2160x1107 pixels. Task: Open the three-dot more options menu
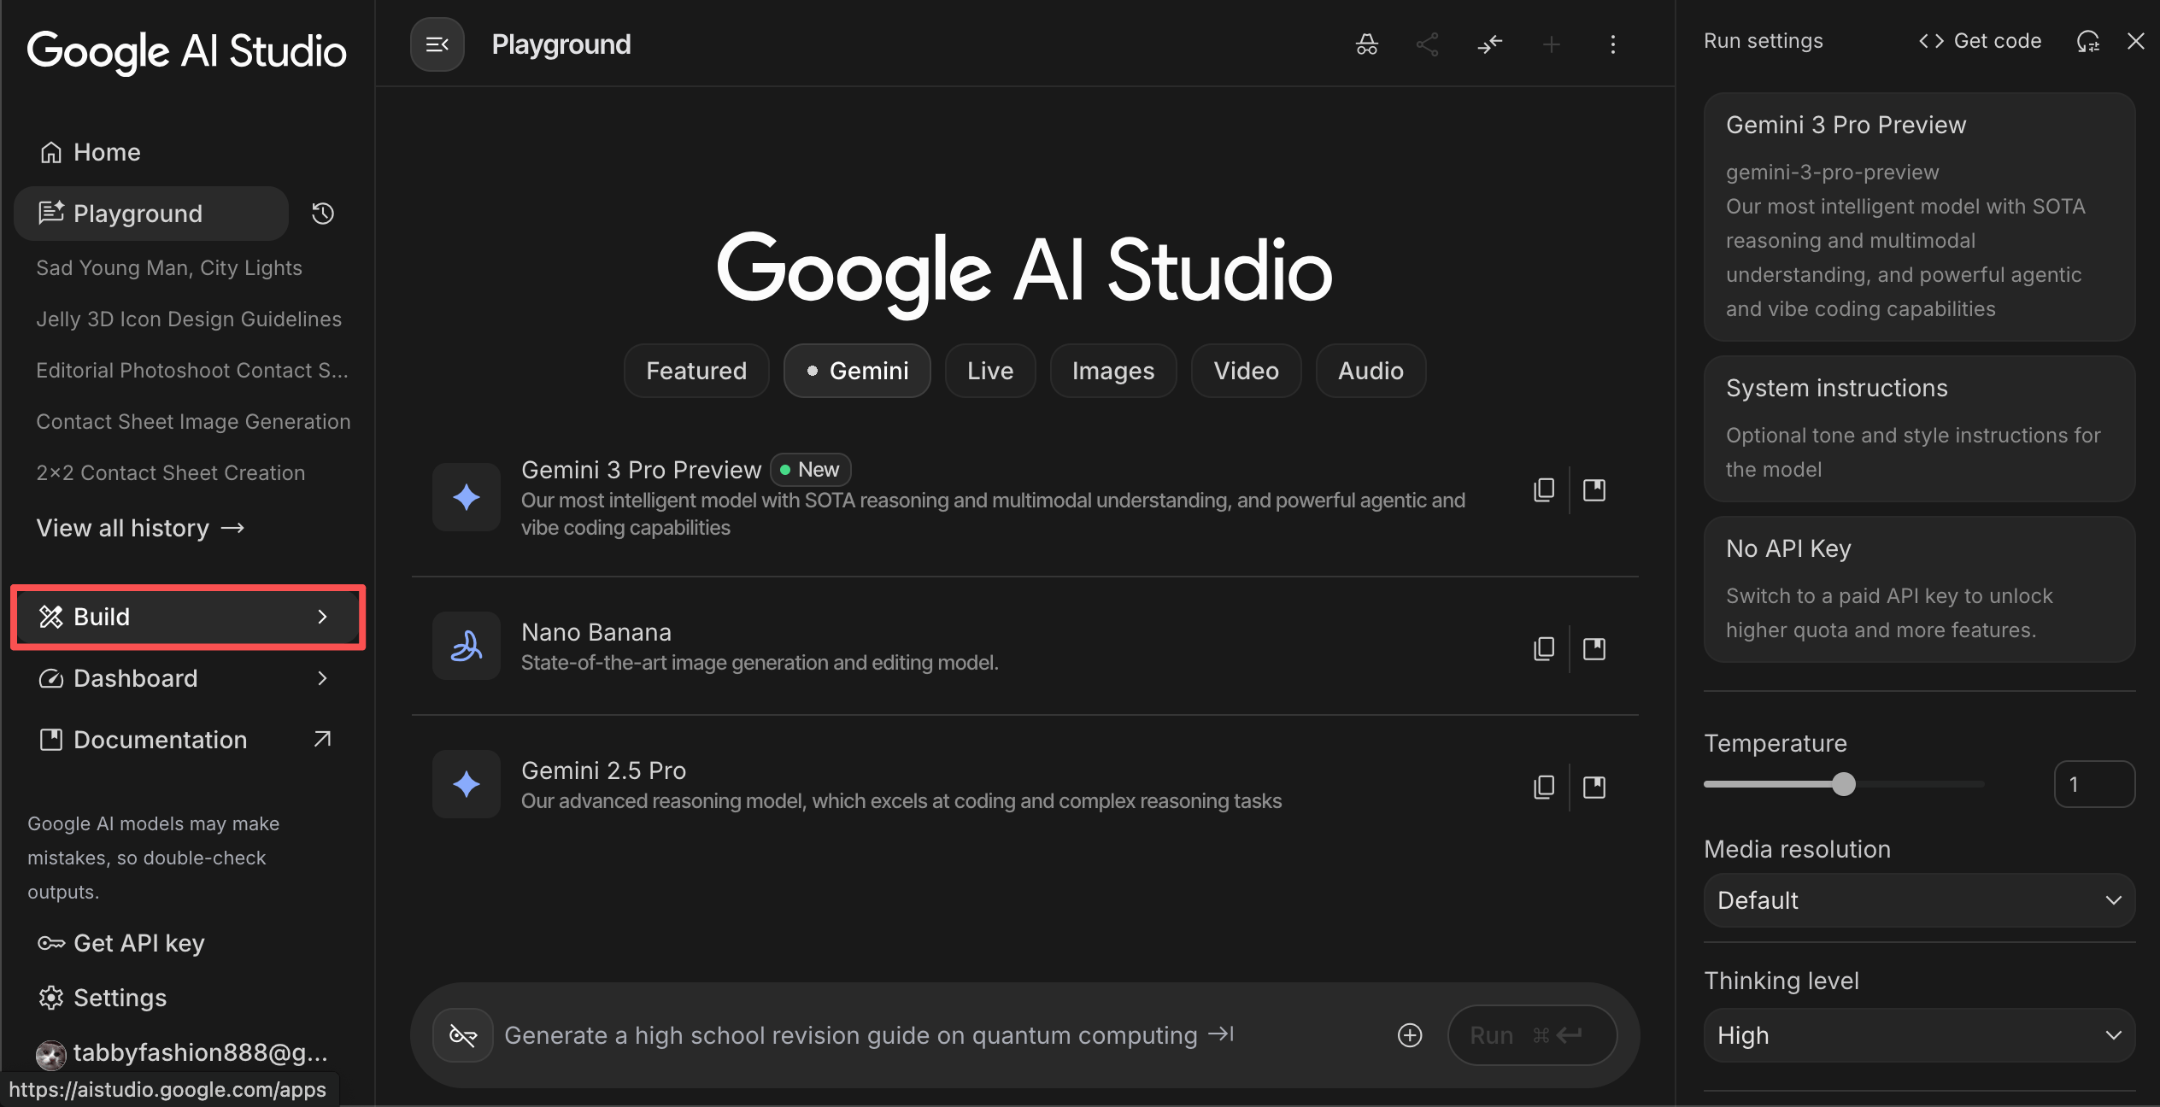pos(1612,44)
